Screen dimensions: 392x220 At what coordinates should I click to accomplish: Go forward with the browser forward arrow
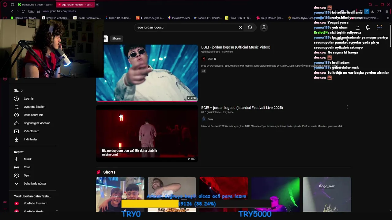pos(17,11)
